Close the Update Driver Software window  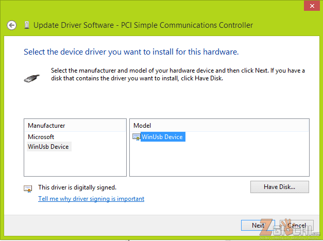point(310,5)
